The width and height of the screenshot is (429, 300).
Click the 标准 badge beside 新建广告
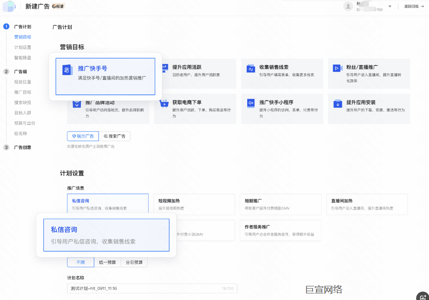58,6
